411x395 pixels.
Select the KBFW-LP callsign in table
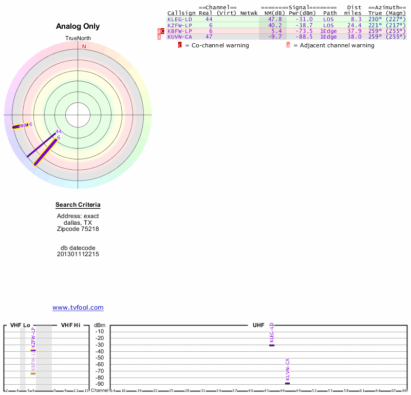click(180, 31)
